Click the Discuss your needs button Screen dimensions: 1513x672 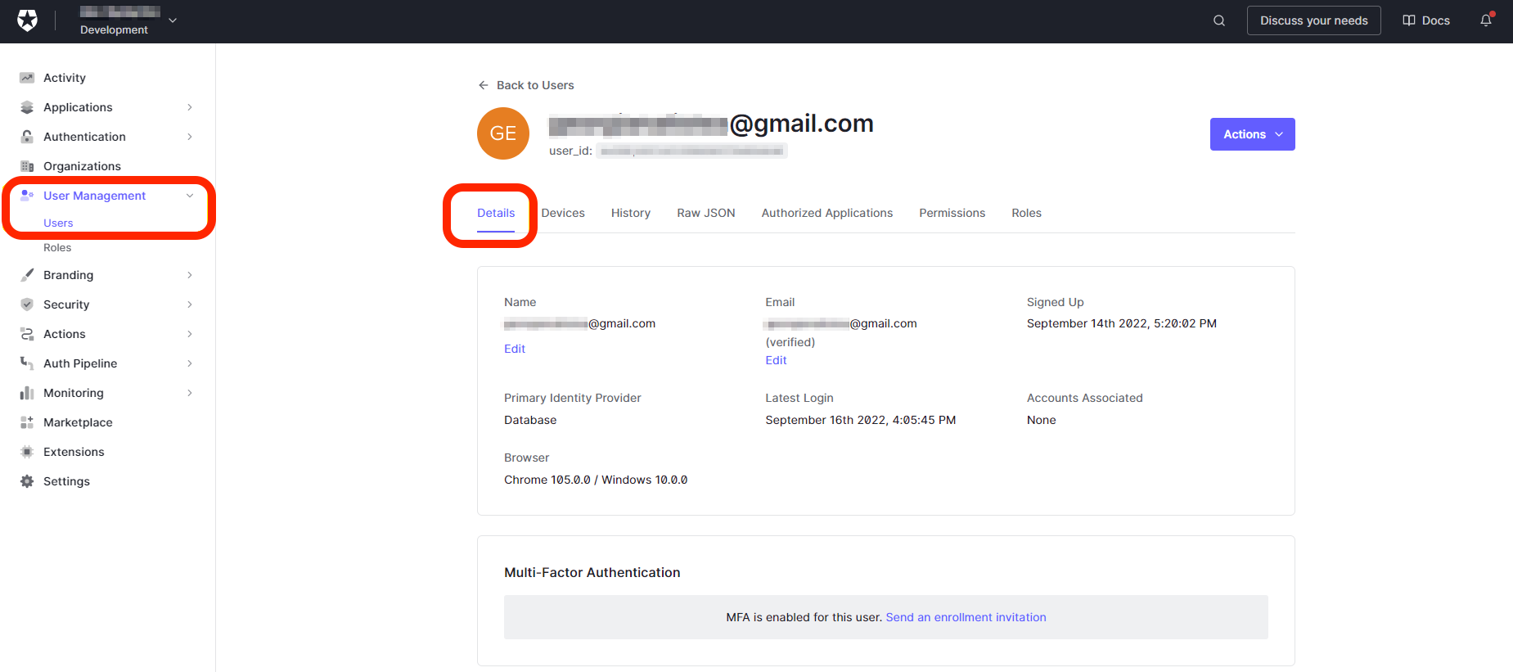coord(1313,20)
